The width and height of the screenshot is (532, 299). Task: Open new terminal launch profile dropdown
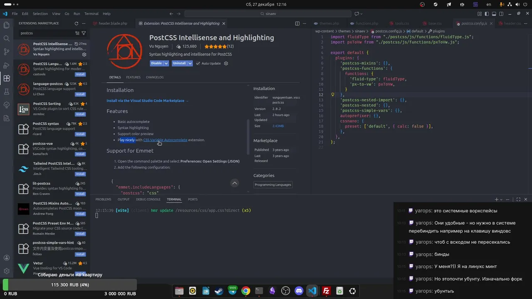(501, 200)
